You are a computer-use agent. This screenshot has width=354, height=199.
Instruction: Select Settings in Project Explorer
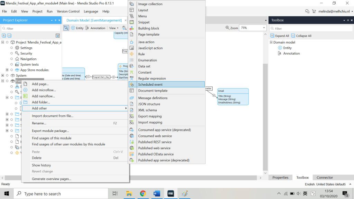[26, 48]
